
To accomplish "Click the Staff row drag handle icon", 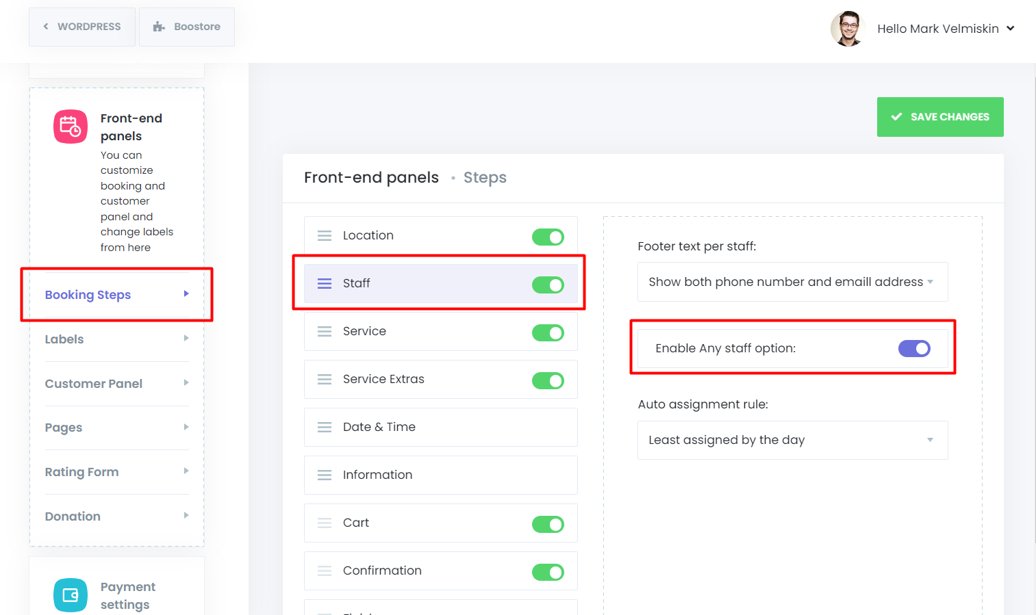I will click(325, 283).
